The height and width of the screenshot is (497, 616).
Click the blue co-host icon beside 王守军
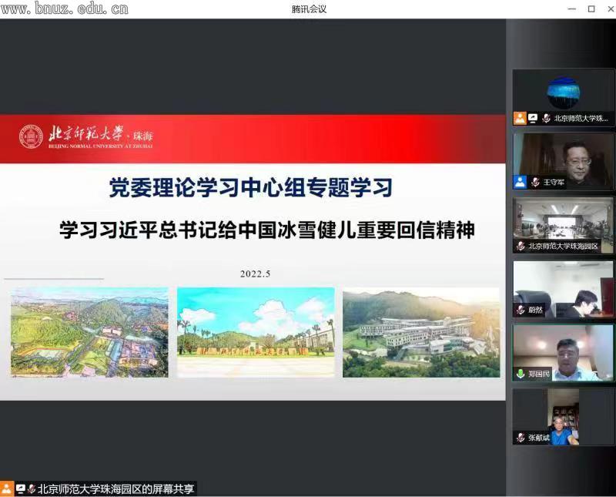(x=521, y=183)
